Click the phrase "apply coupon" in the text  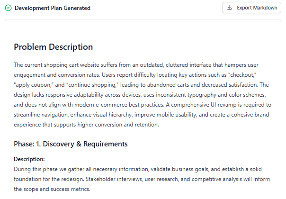coord(33,85)
